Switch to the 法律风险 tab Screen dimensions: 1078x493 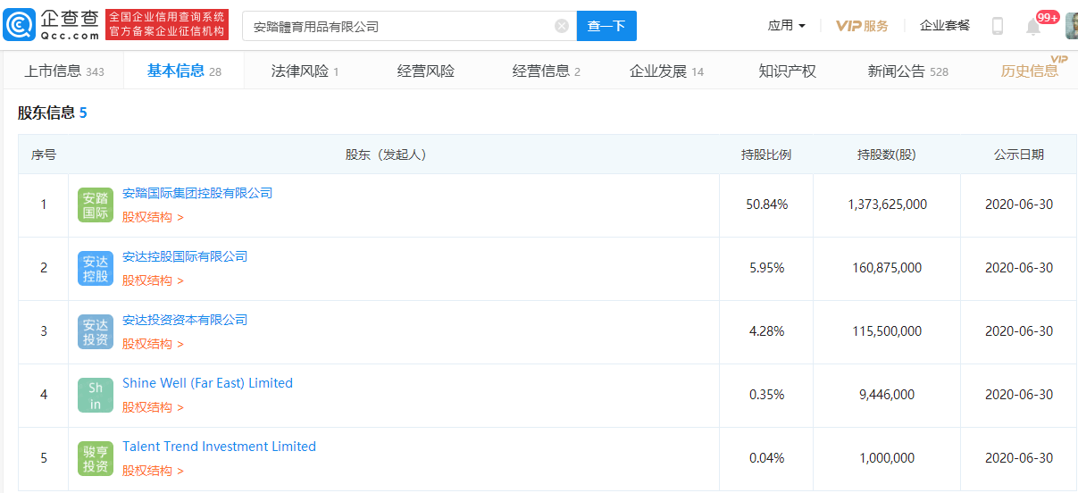pyautogui.click(x=305, y=71)
